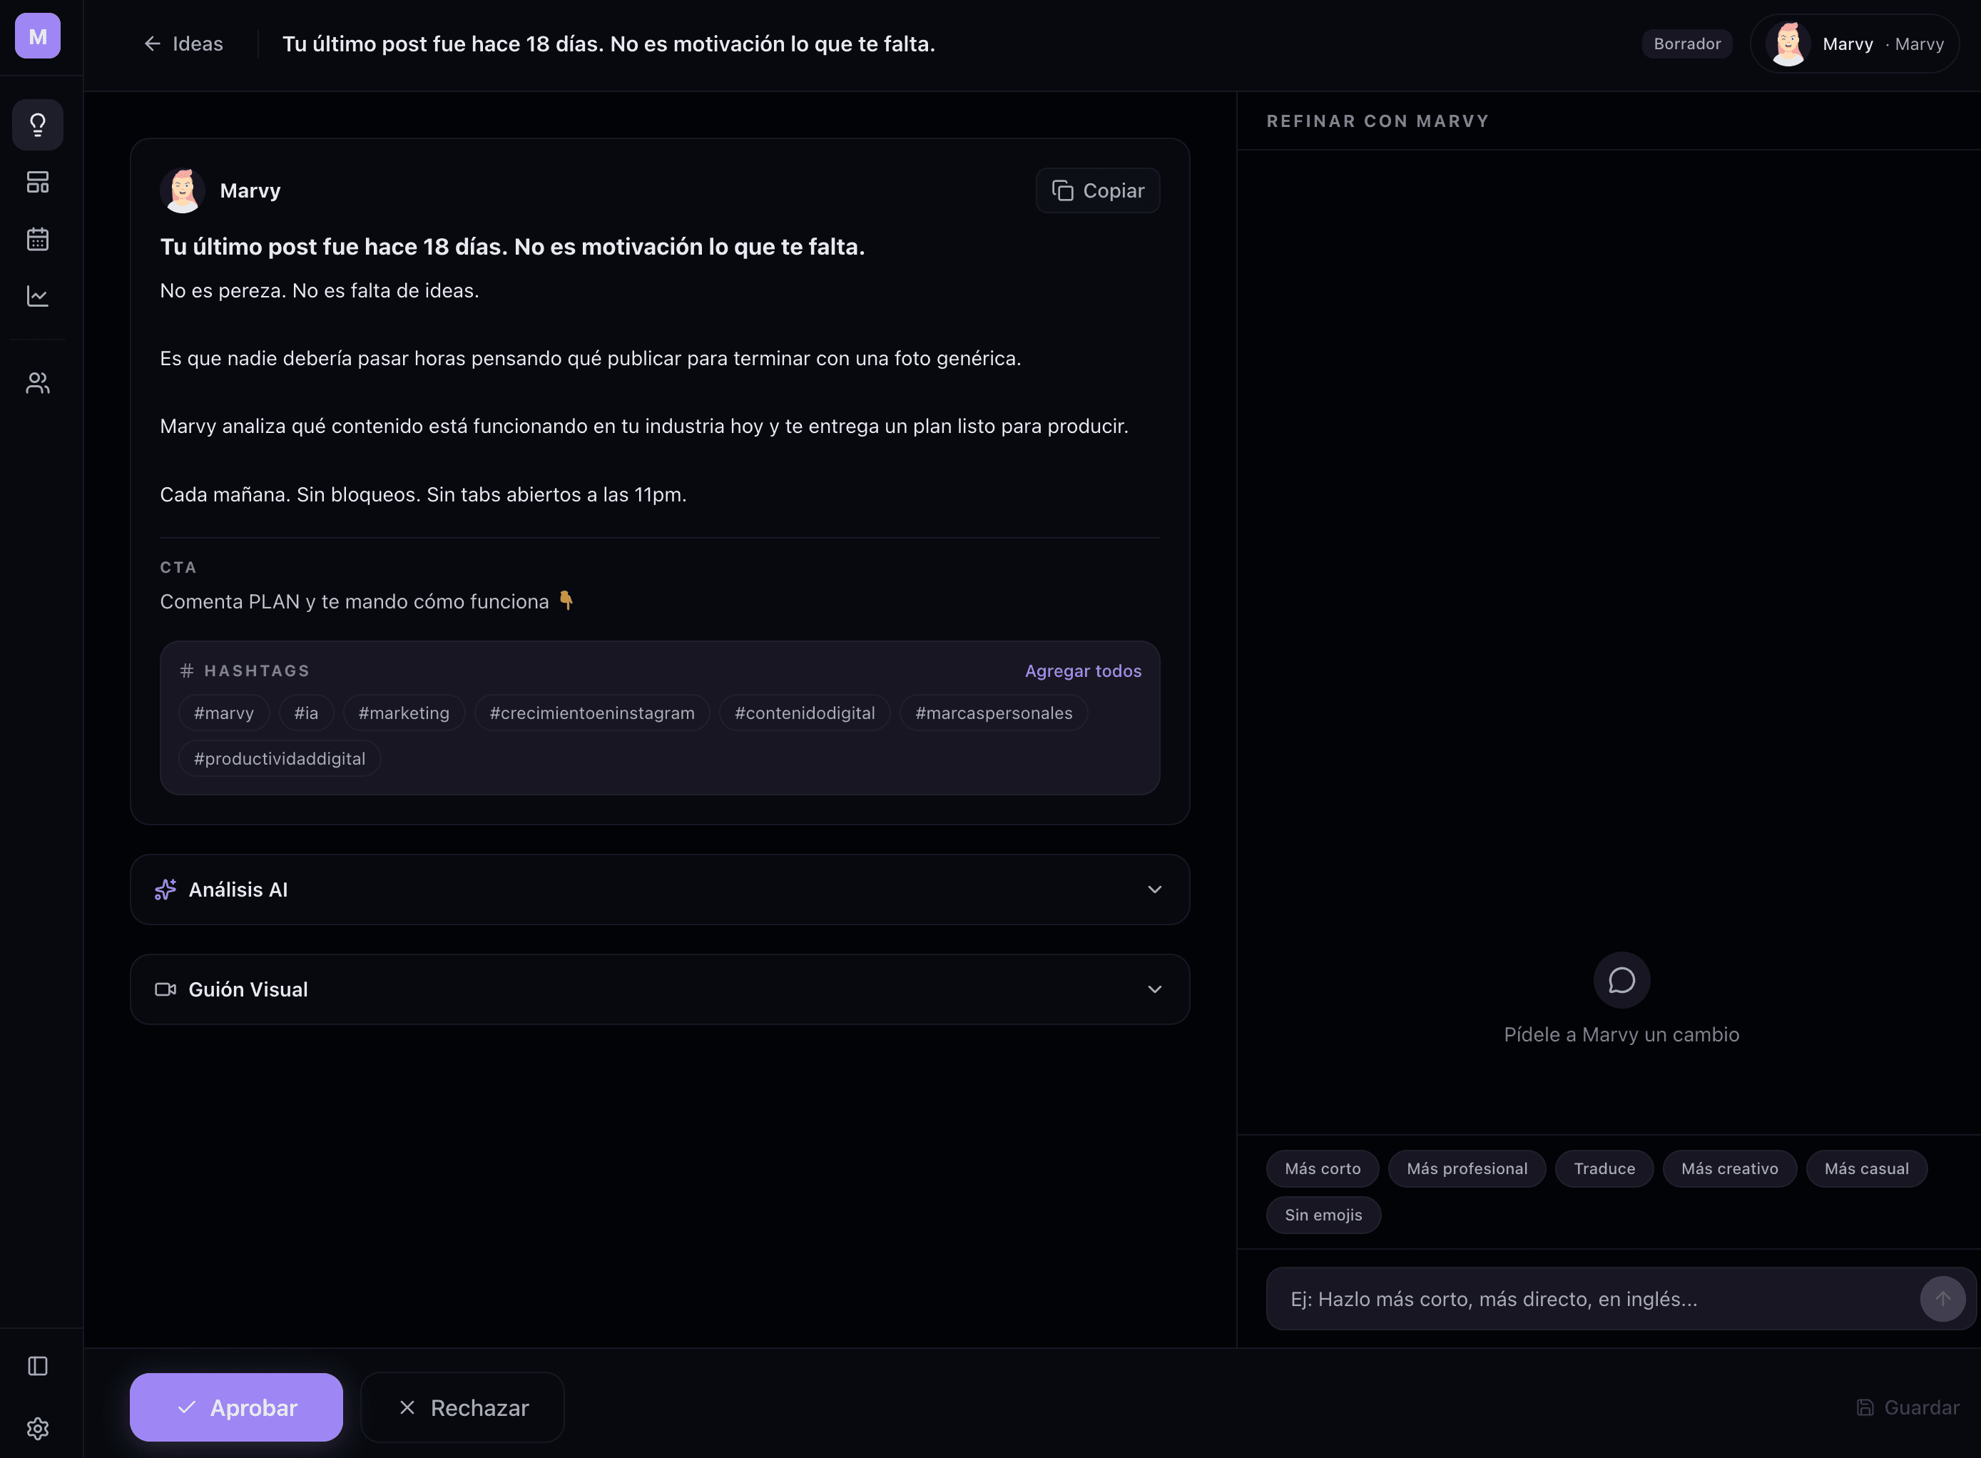This screenshot has width=1981, height=1458.
Task: Expand the Análisis AI section
Action: 660,889
